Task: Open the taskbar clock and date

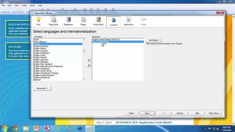Action: [x=227, y=129]
